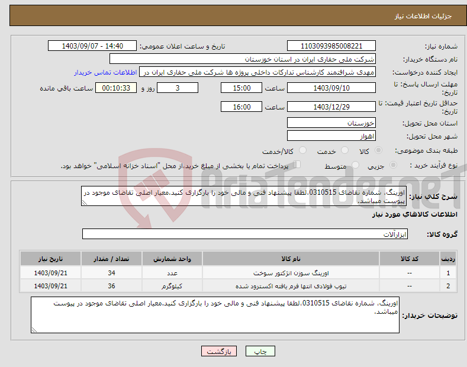Click the unit cell کیلوگرم
Viewport: 467px width, 367px height.
coord(172,286)
